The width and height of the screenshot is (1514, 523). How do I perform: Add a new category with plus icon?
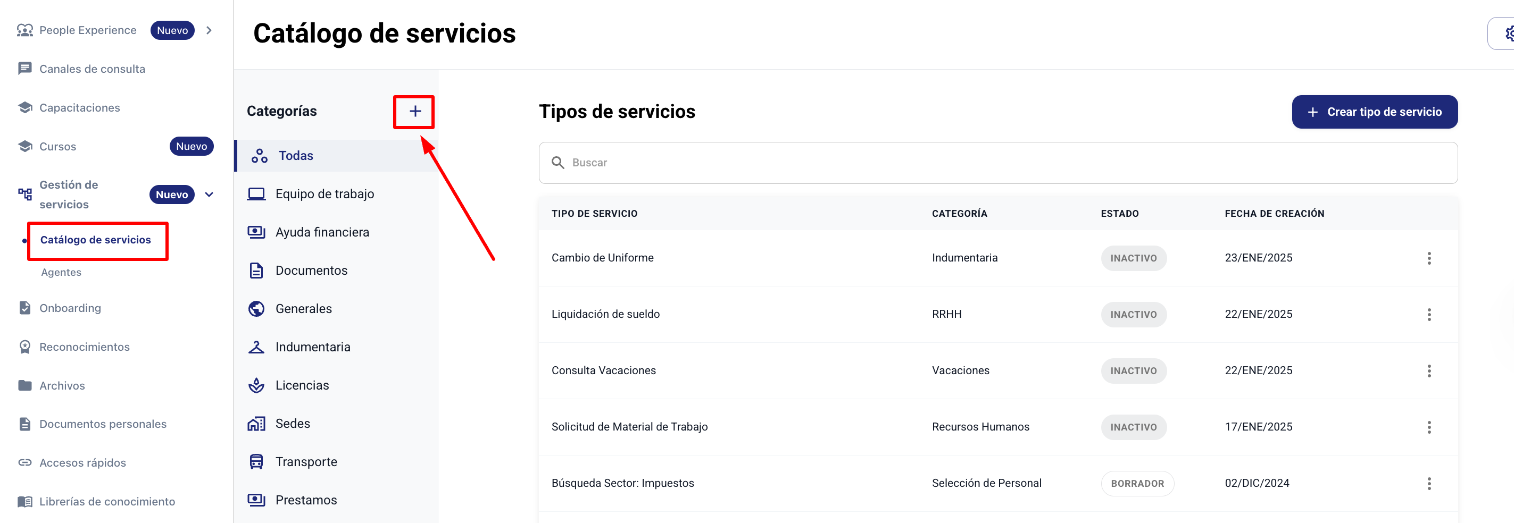(x=415, y=112)
